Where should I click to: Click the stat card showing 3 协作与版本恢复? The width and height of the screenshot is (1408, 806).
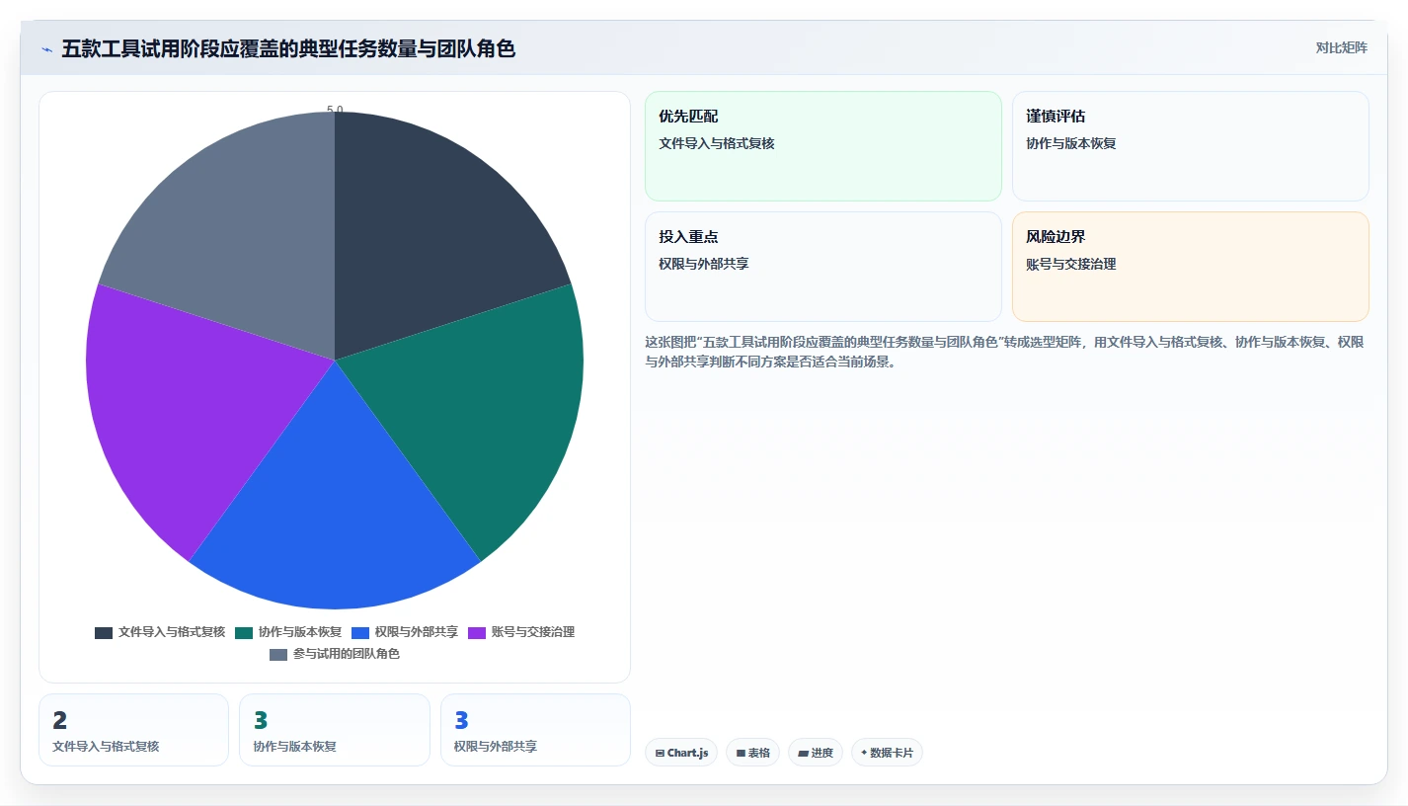pyautogui.click(x=335, y=730)
